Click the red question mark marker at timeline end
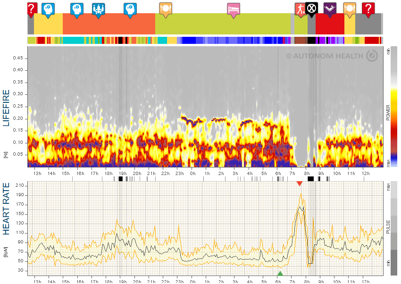The width and height of the screenshot is (401, 284). (x=368, y=10)
